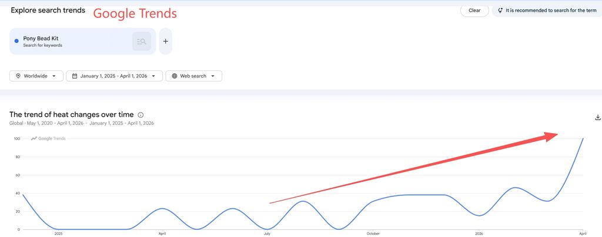Click the calendar icon in date range filter
This screenshot has height=237, width=602.
[x=75, y=76]
